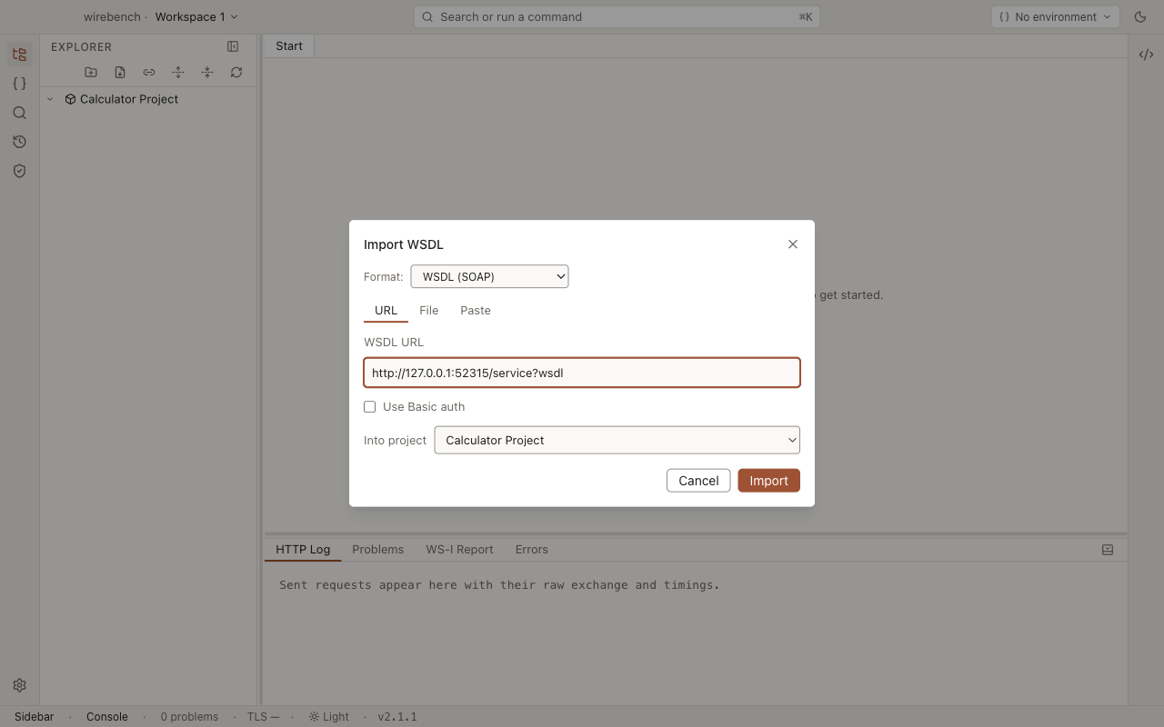Image resolution: width=1164 pixels, height=727 pixels.
Task: Toggle the Light theme in status bar
Action: [328, 717]
